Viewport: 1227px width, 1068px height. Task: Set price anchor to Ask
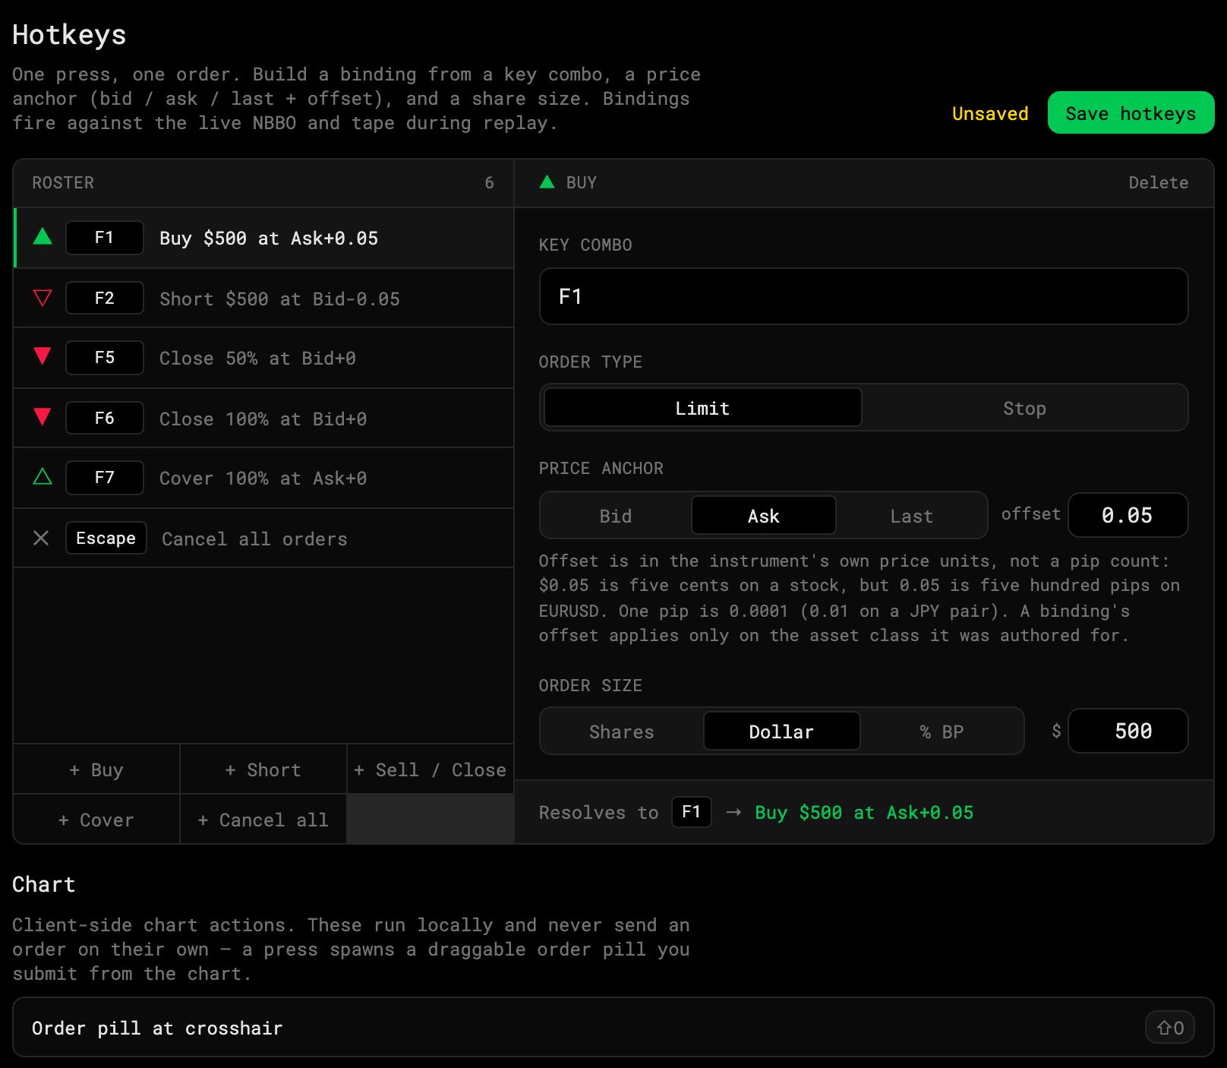pos(764,516)
